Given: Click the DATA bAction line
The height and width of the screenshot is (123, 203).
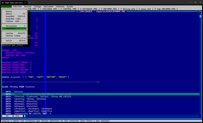Looking at the screenshot, I should point(14,92).
